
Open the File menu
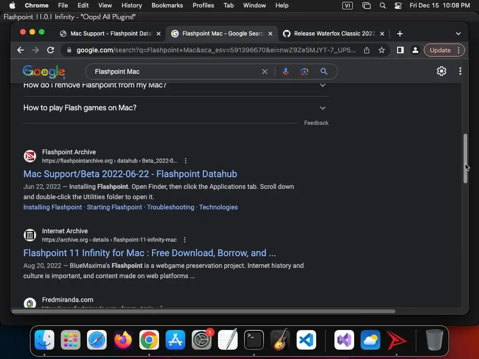point(63,6)
